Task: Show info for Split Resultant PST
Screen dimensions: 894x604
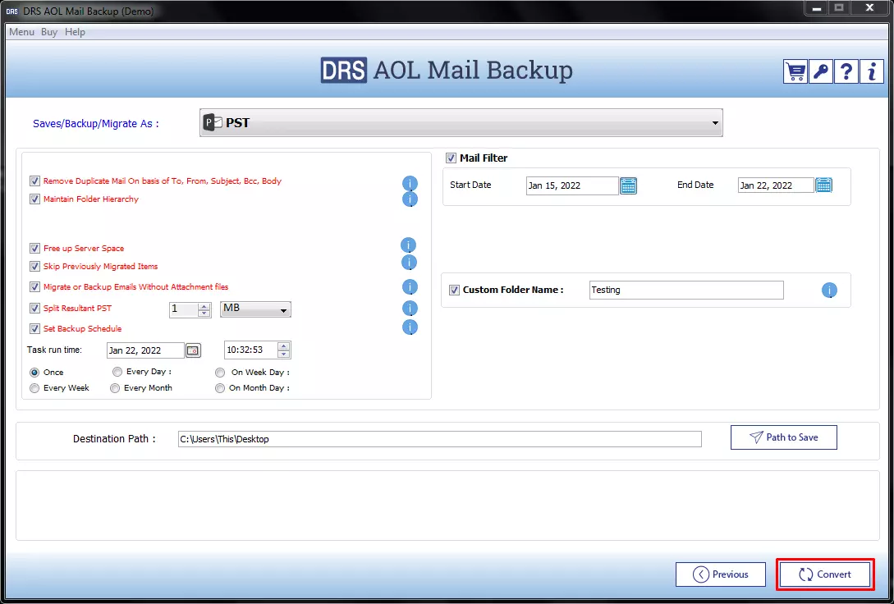Action: click(x=410, y=309)
